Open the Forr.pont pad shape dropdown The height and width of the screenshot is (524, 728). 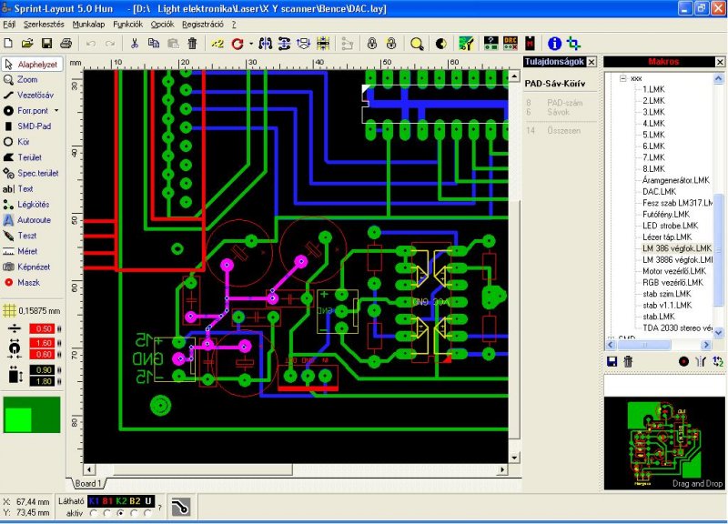click(x=56, y=110)
